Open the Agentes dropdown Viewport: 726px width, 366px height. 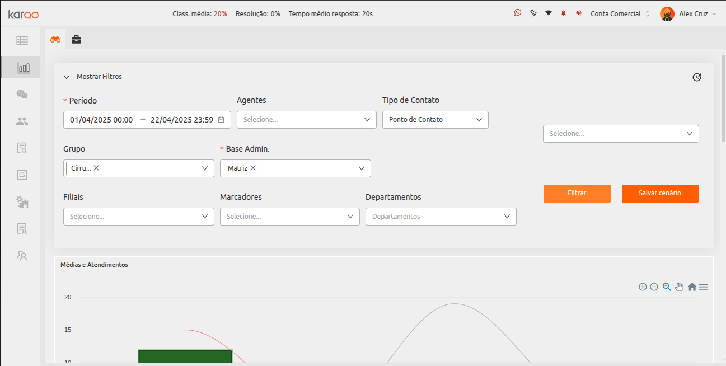[x=307, y=120]
